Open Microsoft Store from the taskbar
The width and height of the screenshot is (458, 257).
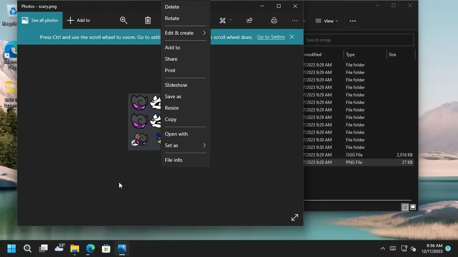(106, 248)
